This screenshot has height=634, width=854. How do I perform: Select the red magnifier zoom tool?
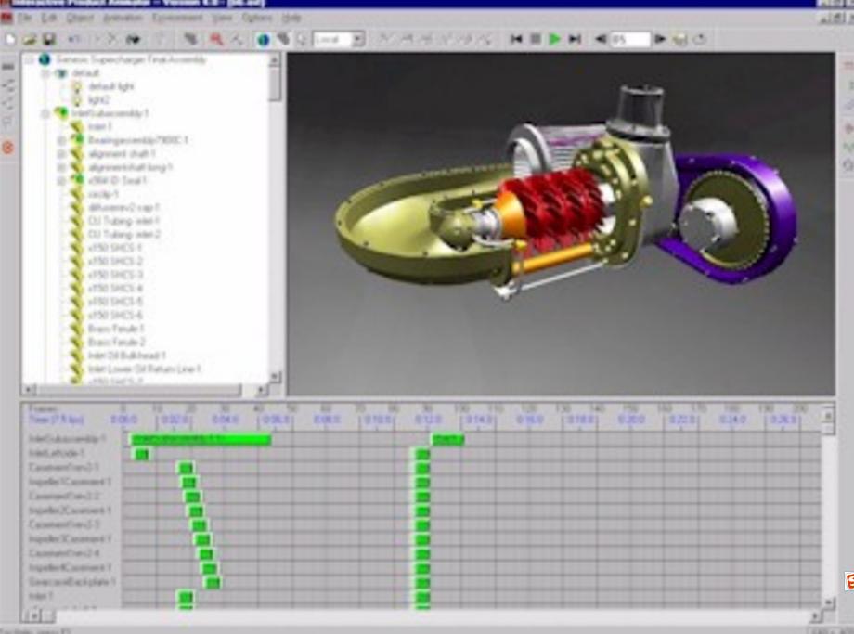click(x=216, y=39)
